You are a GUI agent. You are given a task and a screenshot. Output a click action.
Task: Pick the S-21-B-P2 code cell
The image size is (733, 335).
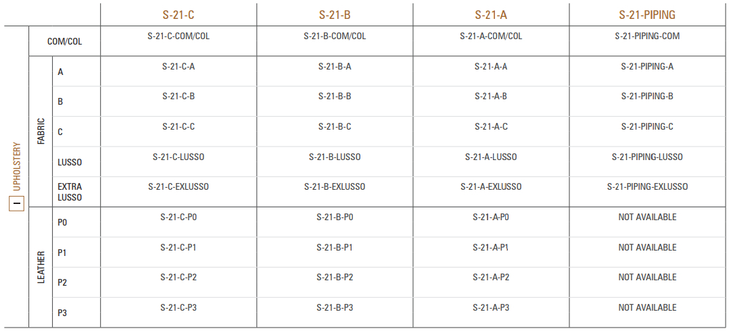(335, 278)
